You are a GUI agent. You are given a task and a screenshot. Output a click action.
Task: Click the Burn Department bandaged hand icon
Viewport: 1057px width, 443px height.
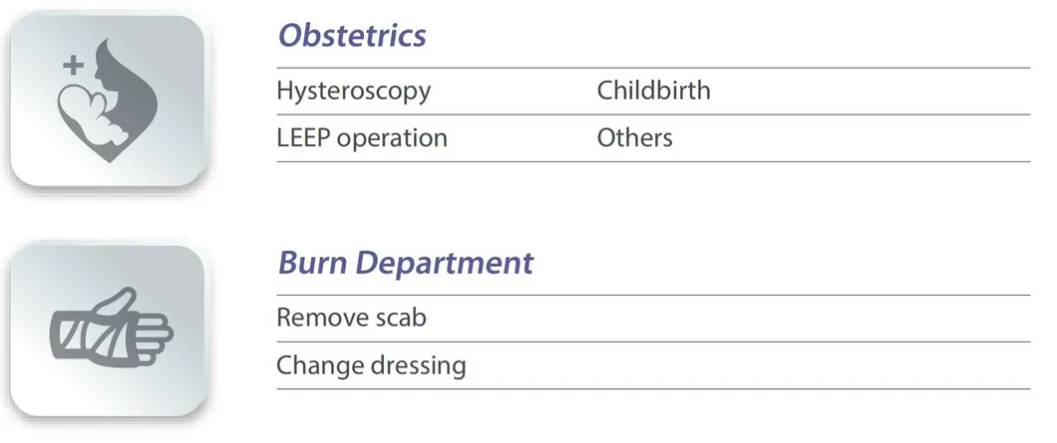coord(110,328)
